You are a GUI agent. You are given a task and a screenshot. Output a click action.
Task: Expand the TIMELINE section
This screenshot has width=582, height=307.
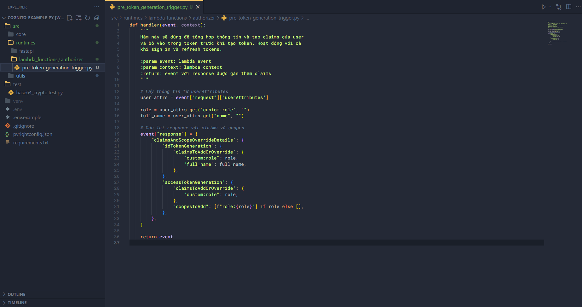(x=17, y=303)
